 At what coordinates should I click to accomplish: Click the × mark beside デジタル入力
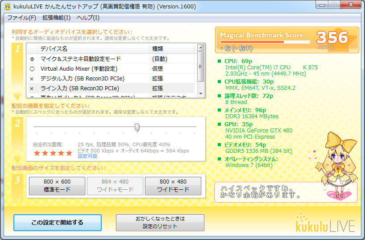(x=32, y=79)
